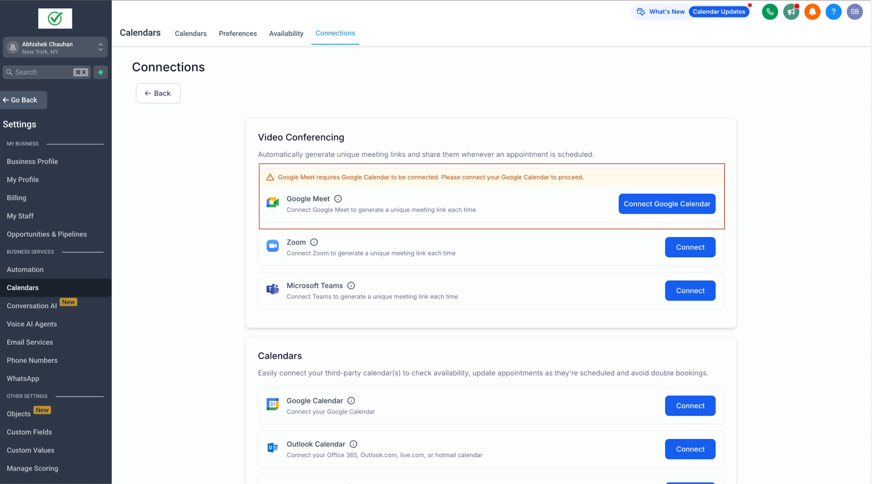872x484 pixels.
Task: Click the info icon beside Zoom
Action: pyautogui.click(x=314, y=242)
